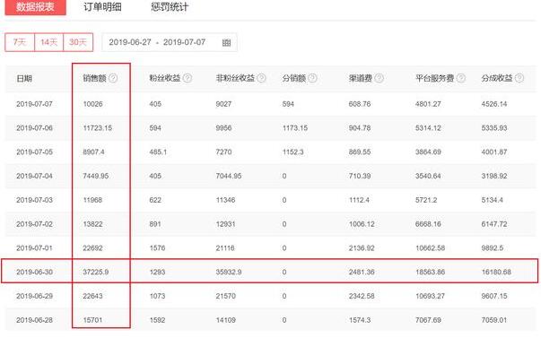Show help icon next to 非粉丝收益
Image resolution: width=541 pixels, height=338 pixels.
pos(262,78)
